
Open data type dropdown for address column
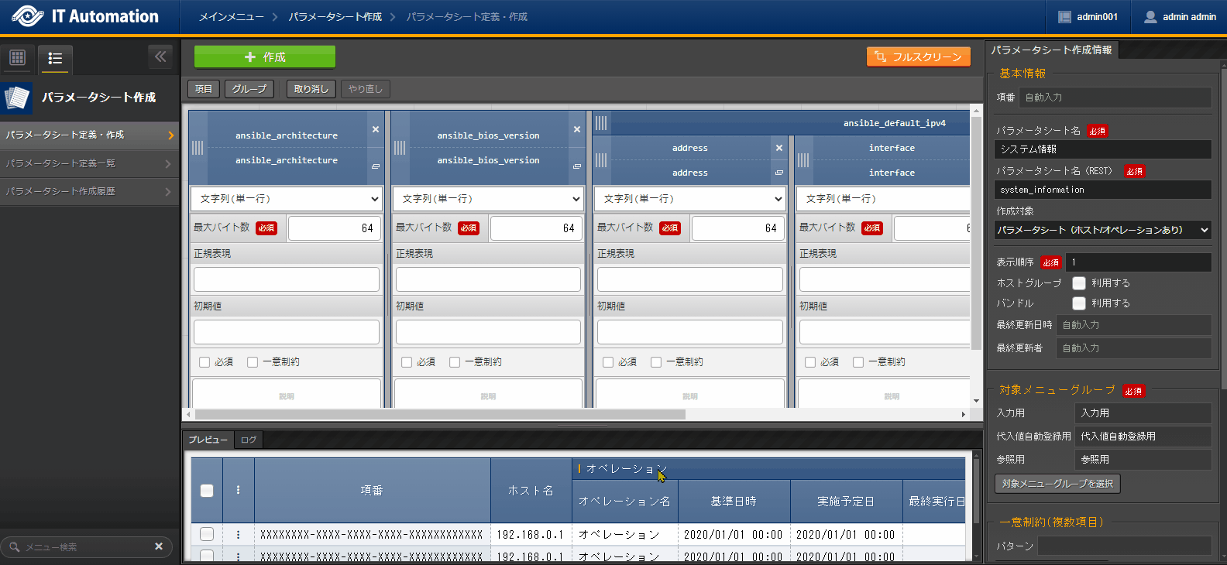tap(689, 199)
